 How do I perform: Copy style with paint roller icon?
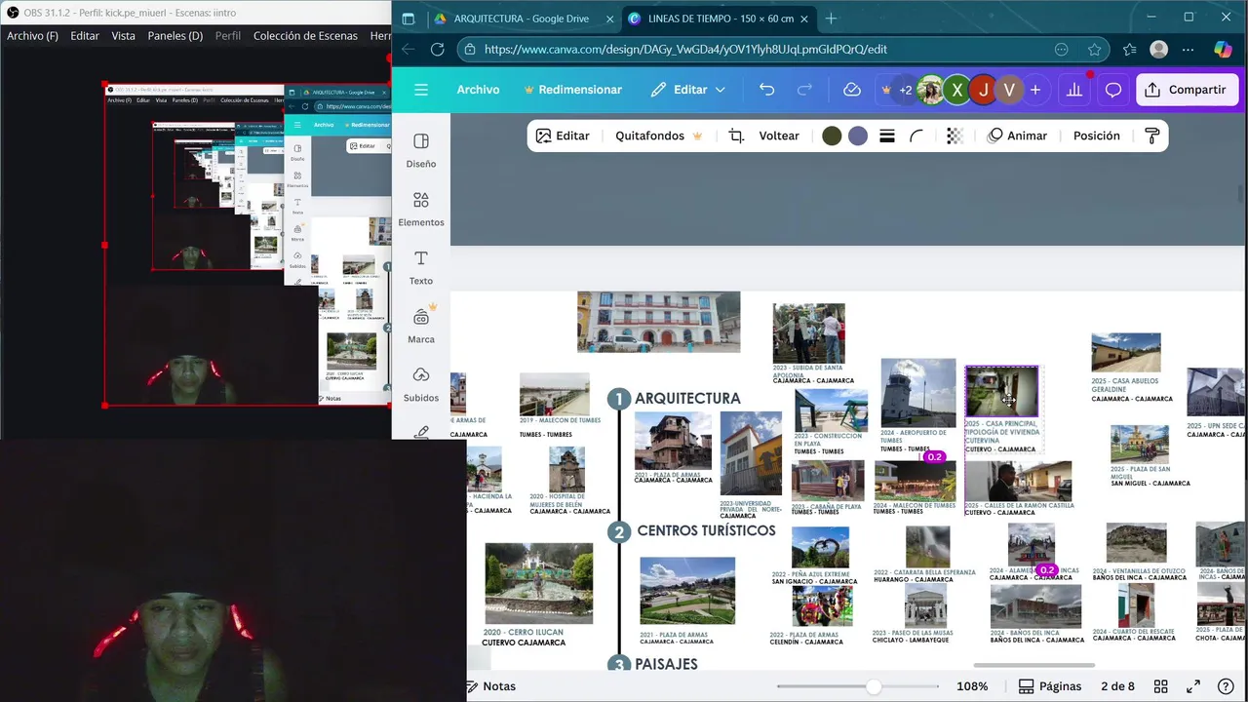pos(1152,136)
